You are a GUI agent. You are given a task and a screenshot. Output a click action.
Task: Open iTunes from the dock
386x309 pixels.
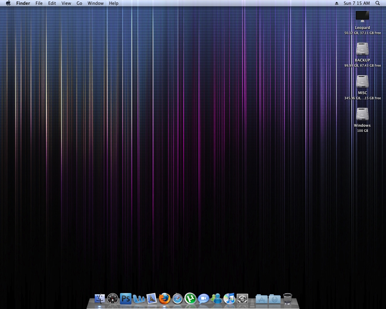tap(229, 299)
